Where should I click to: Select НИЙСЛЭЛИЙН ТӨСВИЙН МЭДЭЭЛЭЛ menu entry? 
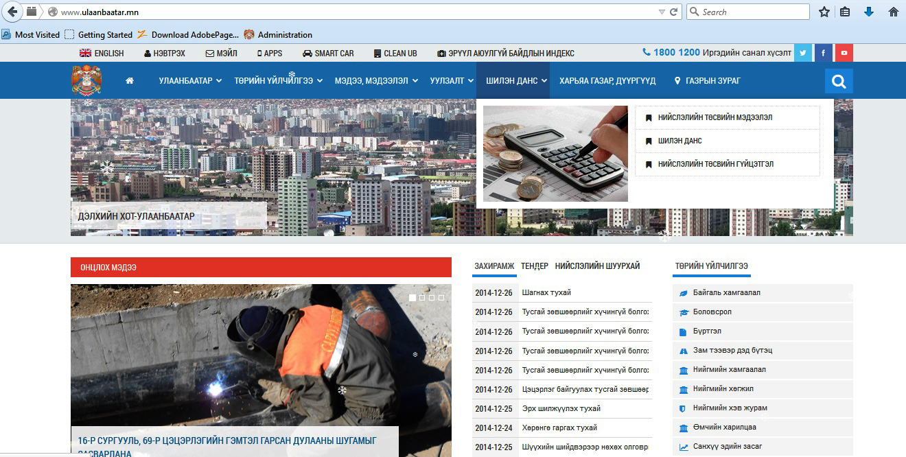[x=715, y=117]
